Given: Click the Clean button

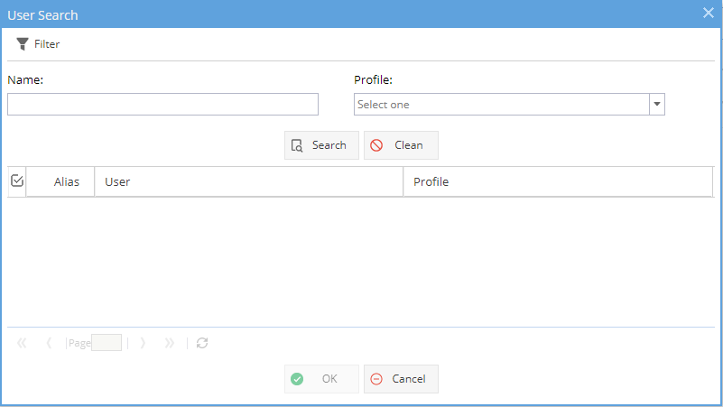Looking at the screenshot, I should (401, 145).
